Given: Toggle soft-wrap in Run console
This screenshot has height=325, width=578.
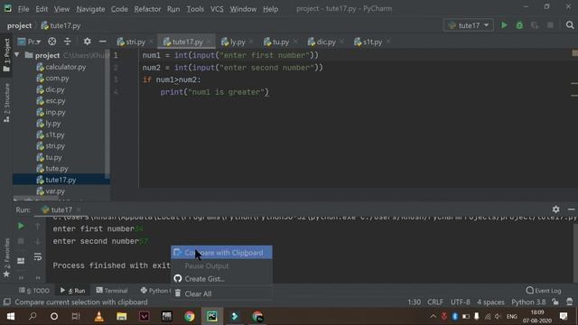Looking at the screenshot, I should [x=38, y=256].
